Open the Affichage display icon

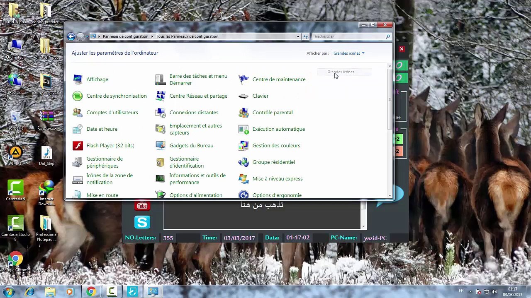click(78, 79)
